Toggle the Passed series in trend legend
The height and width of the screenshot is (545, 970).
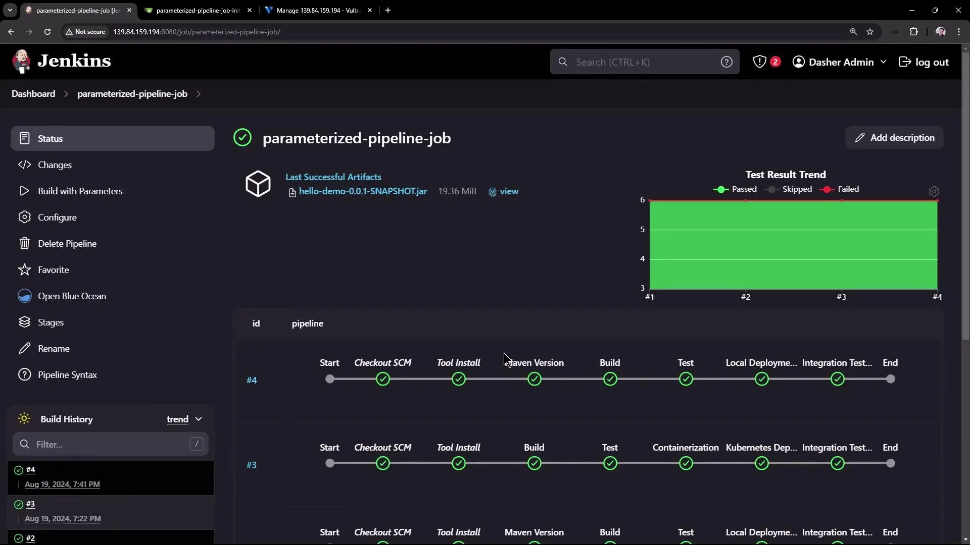(736, 189)
